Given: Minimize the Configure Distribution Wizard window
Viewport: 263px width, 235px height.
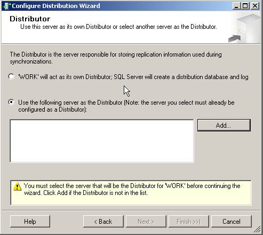Looking at the screenshot, I should tap(236, 6).
